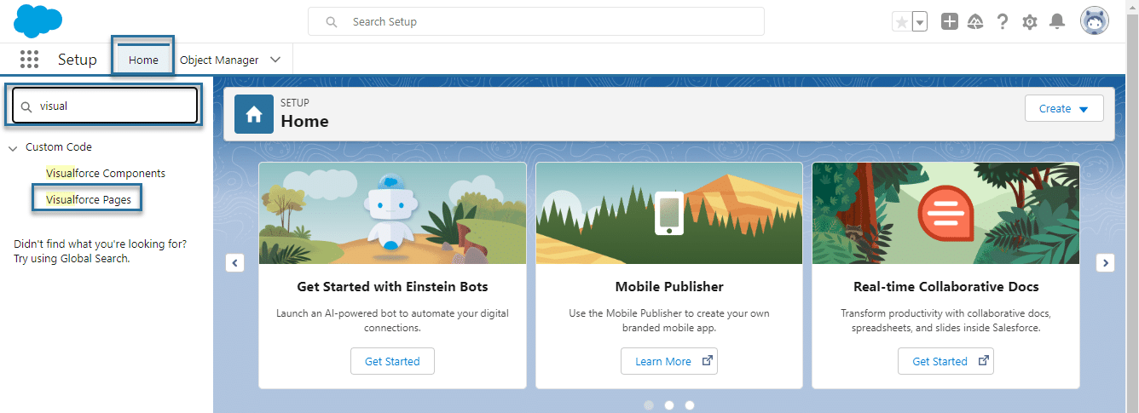1139x413 pixels.
Task: Focus the Search Setup field
Action: click(536, 21)
